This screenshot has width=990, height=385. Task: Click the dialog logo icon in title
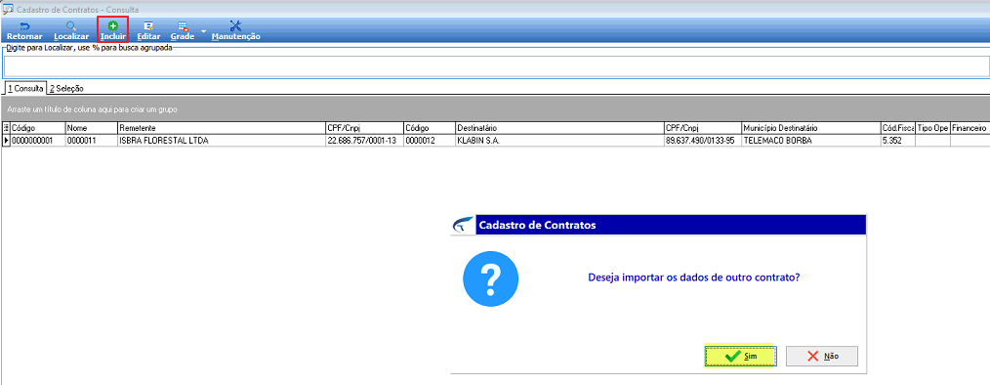click(463, 225)
